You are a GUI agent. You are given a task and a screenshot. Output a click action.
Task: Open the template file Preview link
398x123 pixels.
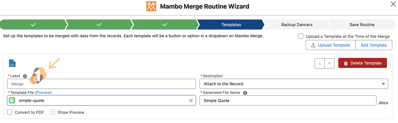(43, 92)
